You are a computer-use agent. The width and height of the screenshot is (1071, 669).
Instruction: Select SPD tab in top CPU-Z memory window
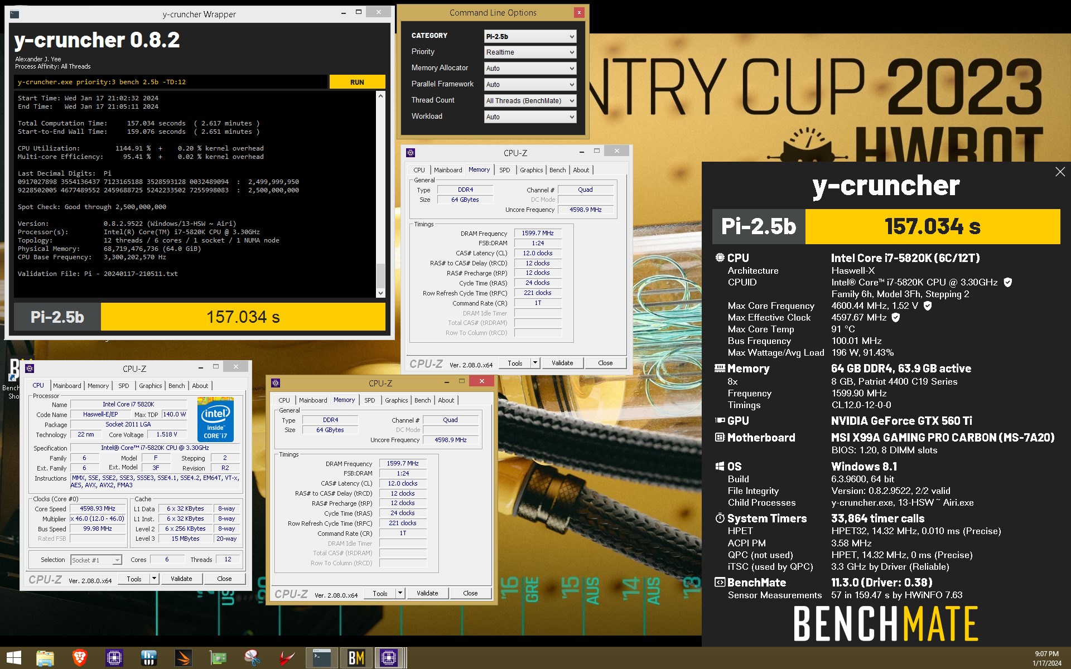[504, 170]
